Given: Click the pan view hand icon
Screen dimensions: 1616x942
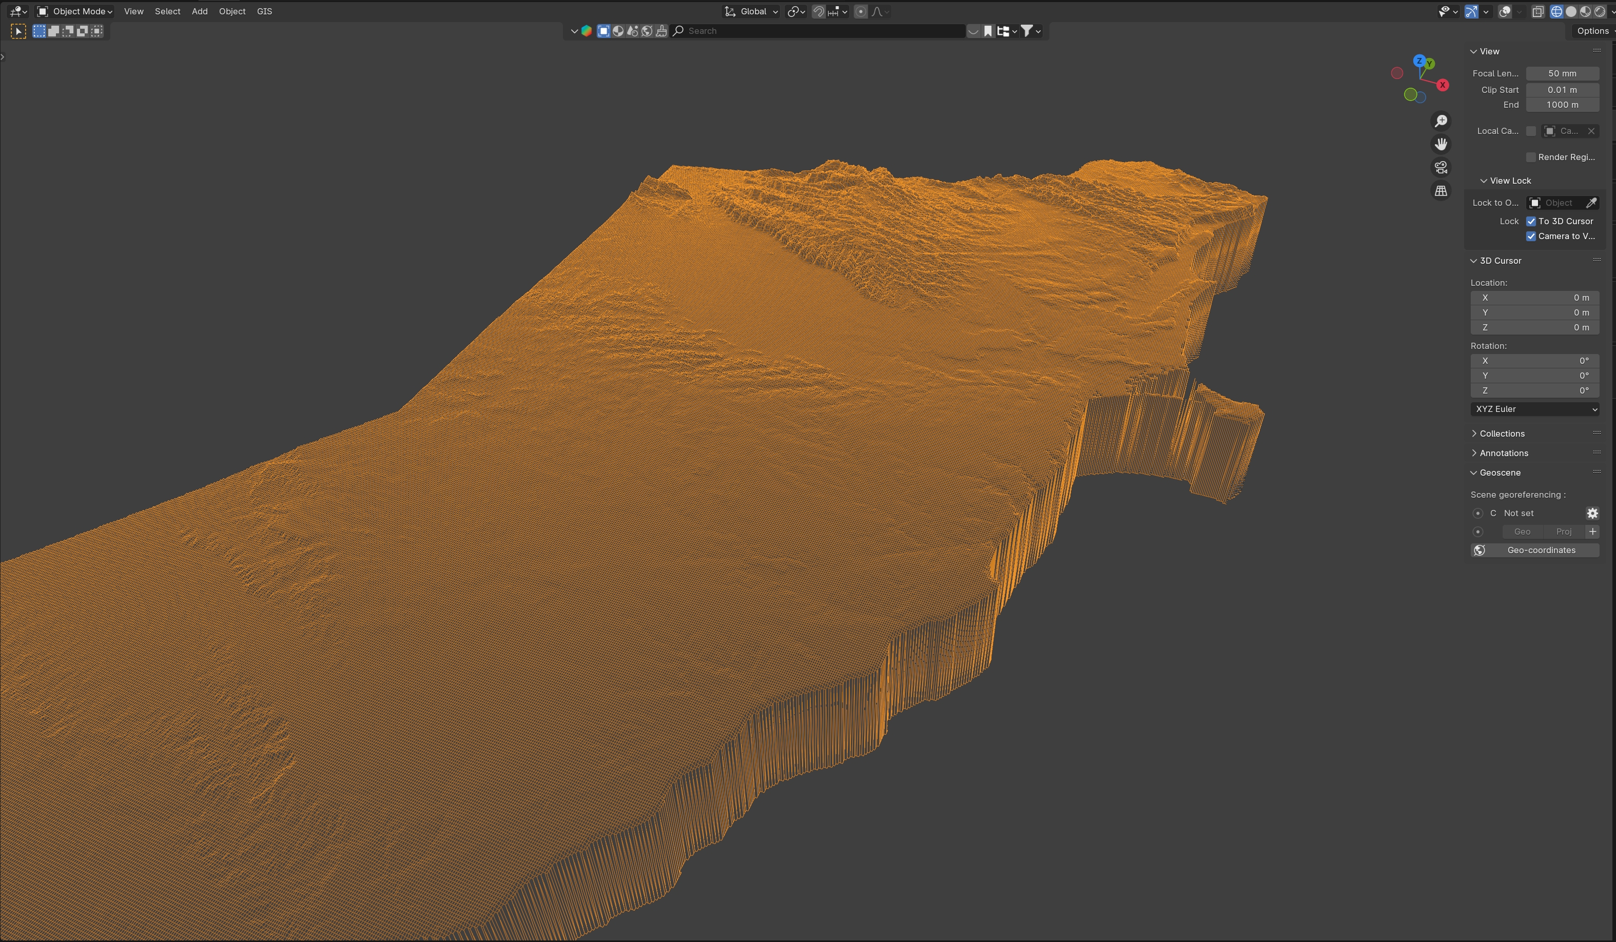Looking at the screenshot, I should [x=1441, y=144].
